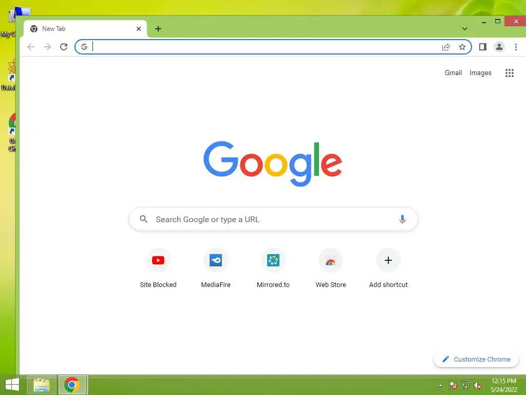Reload the current page
The height and width of the screenshot is (395, 526).
pyautogui.click(x=64, y=47)
